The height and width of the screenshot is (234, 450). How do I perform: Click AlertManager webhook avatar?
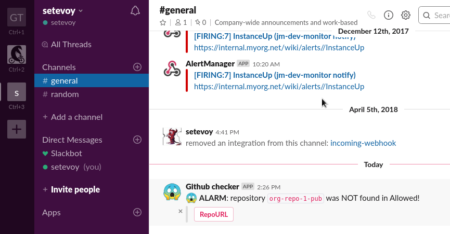tap(172, 69)
